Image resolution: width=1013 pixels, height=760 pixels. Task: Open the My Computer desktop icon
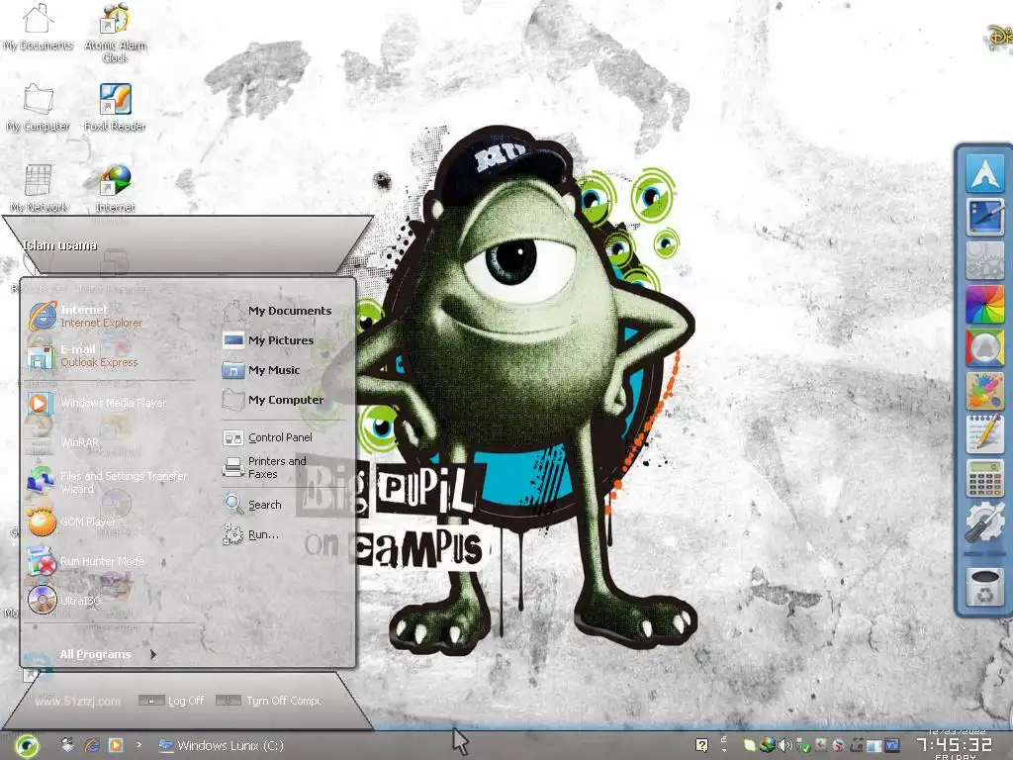click(39, 108)
